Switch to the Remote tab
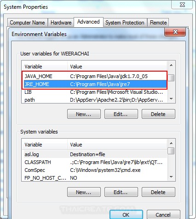This screenshot has height=219, width=196. pyautogui.click(x=158, y=23)
